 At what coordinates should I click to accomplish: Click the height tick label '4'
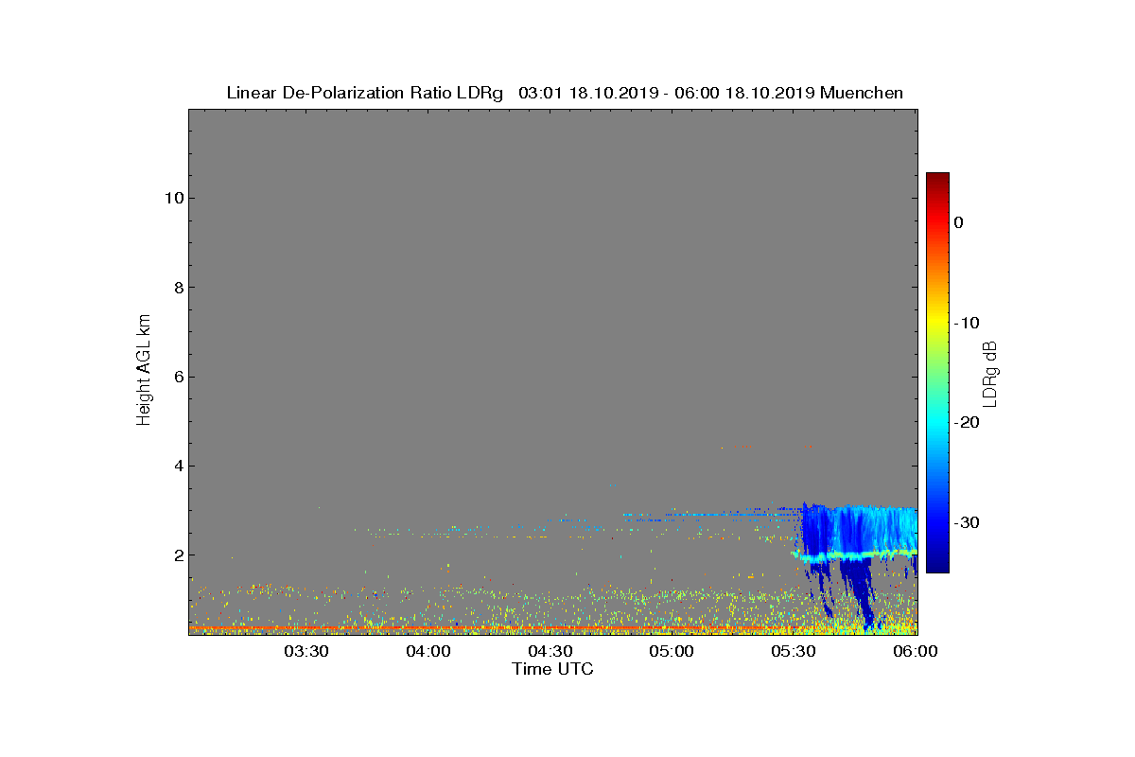[x=177, y=466]
